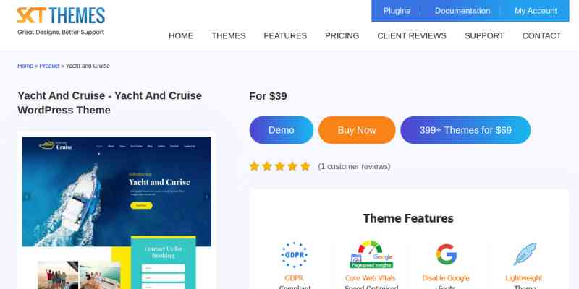The height and width of the screenshot is (289, 579).
Task: Click the slider's left arrow on theme preview
Action: click(26, 197)
